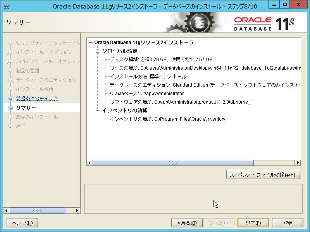Viewport: 310px width, 232px height.
Task: Click レスポンス・ファイルの保存 button
Action: pyautogui.click(x=263, y=175)
